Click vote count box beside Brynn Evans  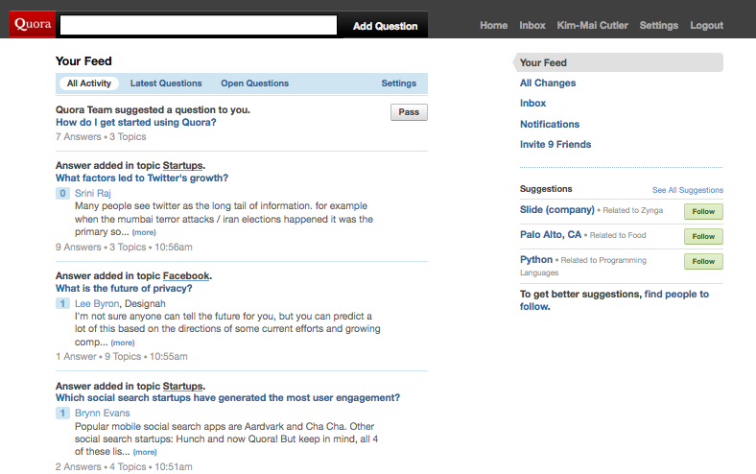coord(62,414)
